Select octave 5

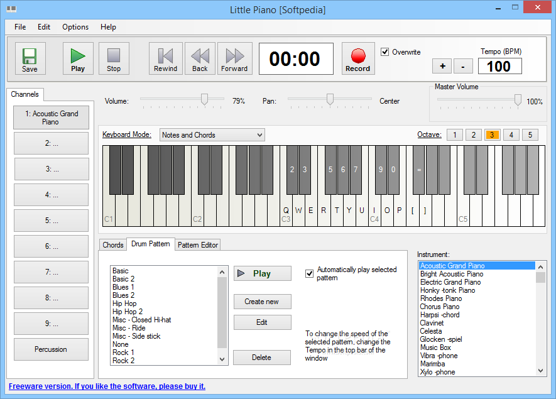530,134
